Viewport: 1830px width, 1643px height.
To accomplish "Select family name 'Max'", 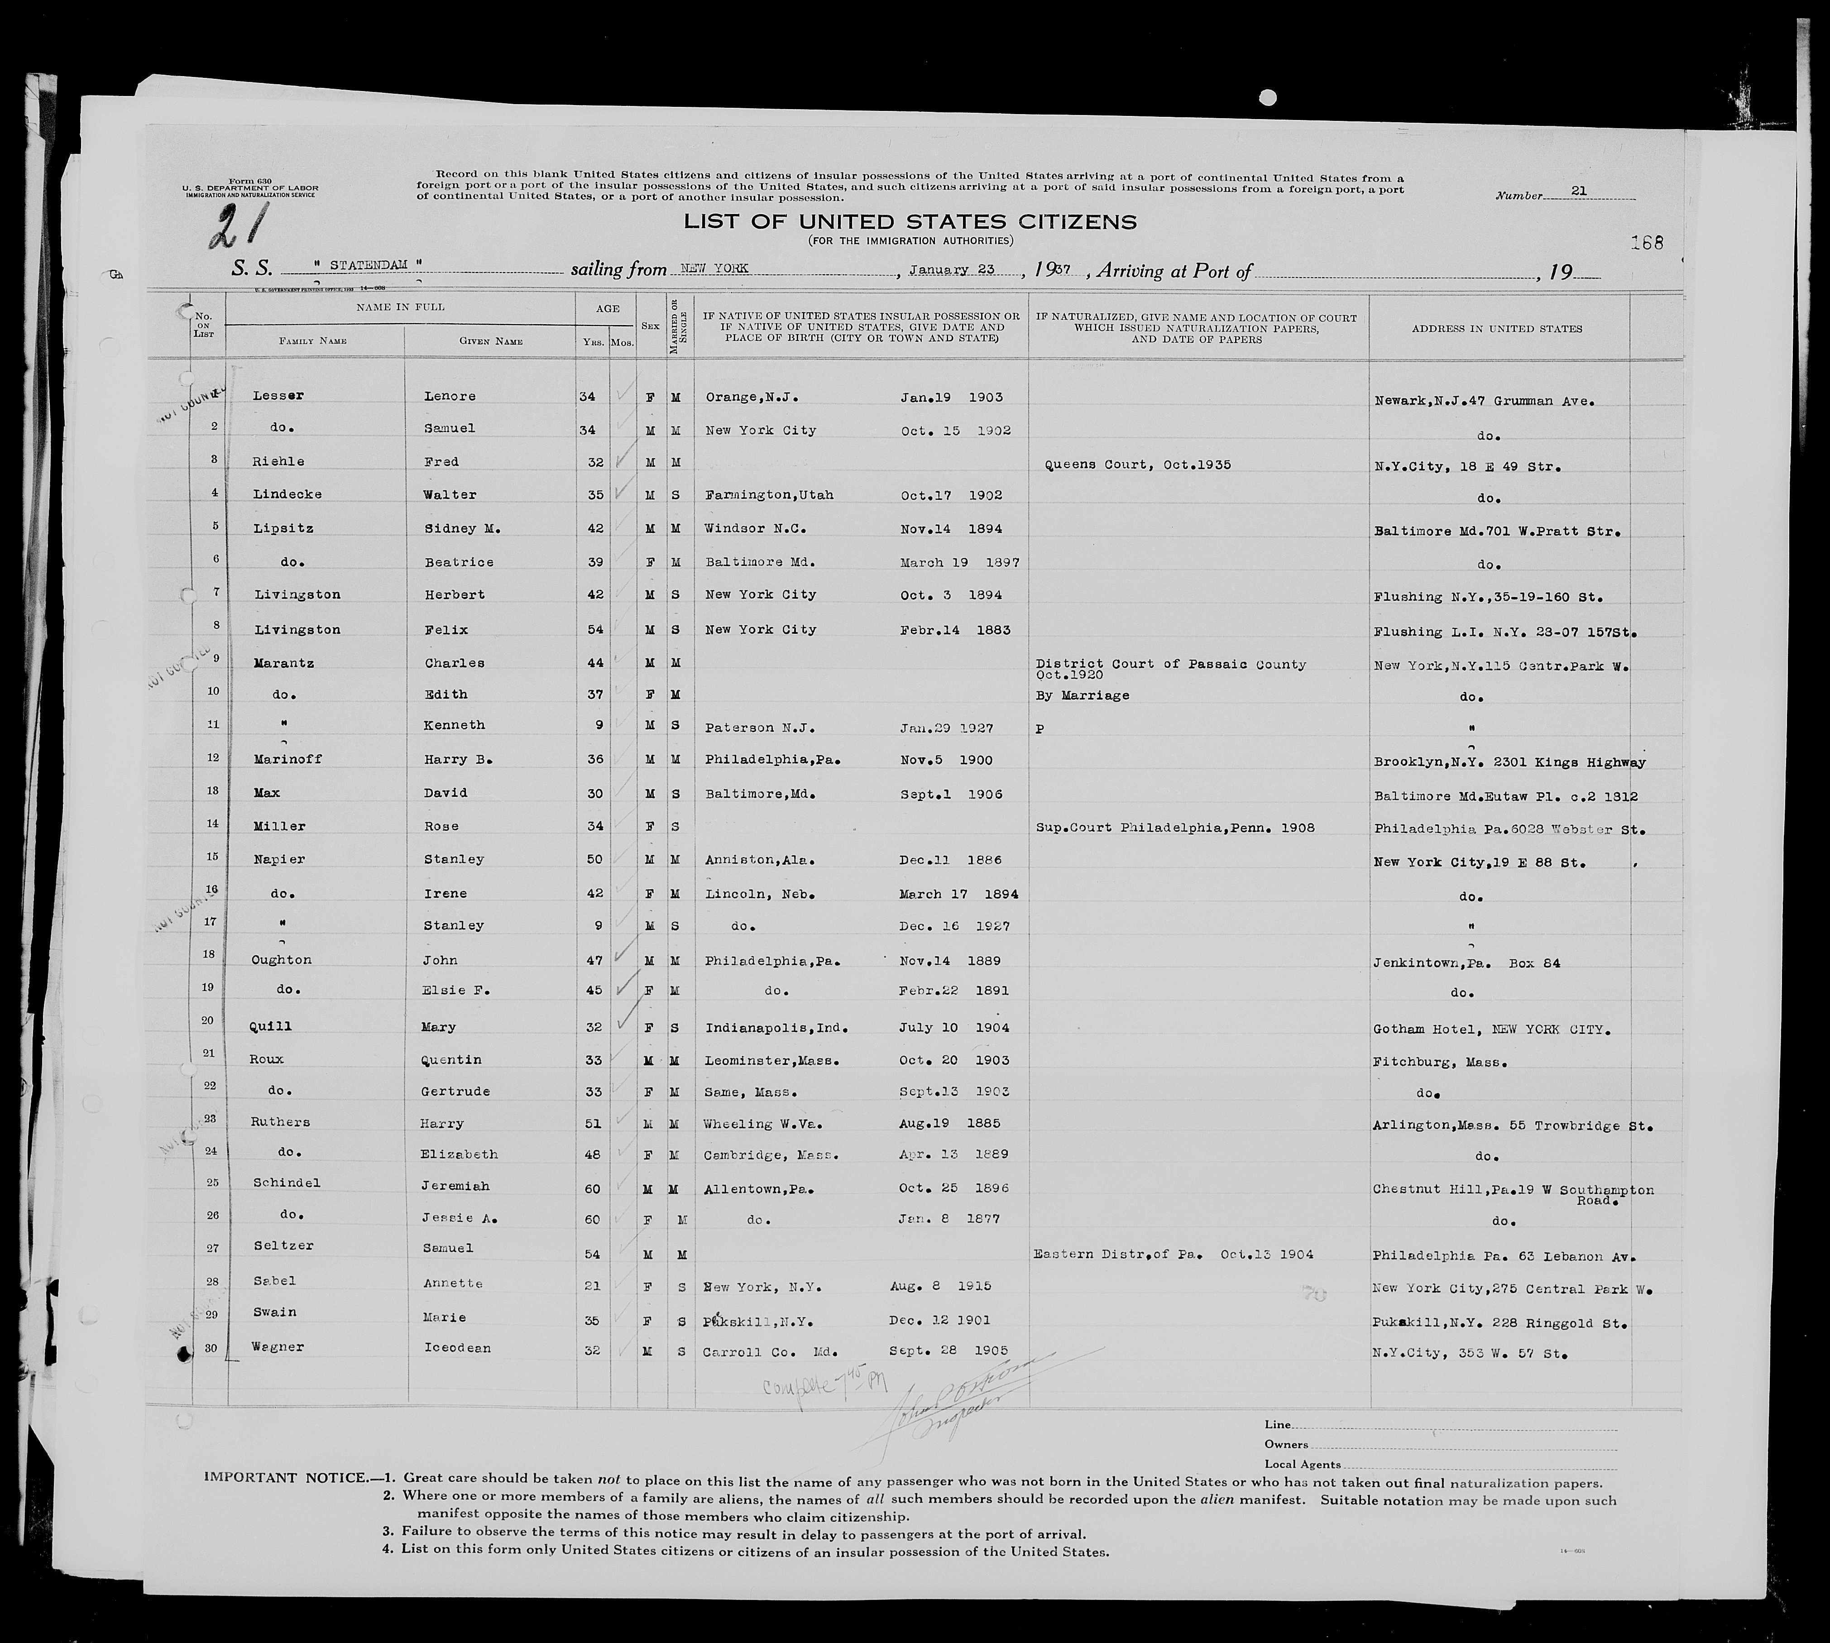I will (x=266, y=793).
